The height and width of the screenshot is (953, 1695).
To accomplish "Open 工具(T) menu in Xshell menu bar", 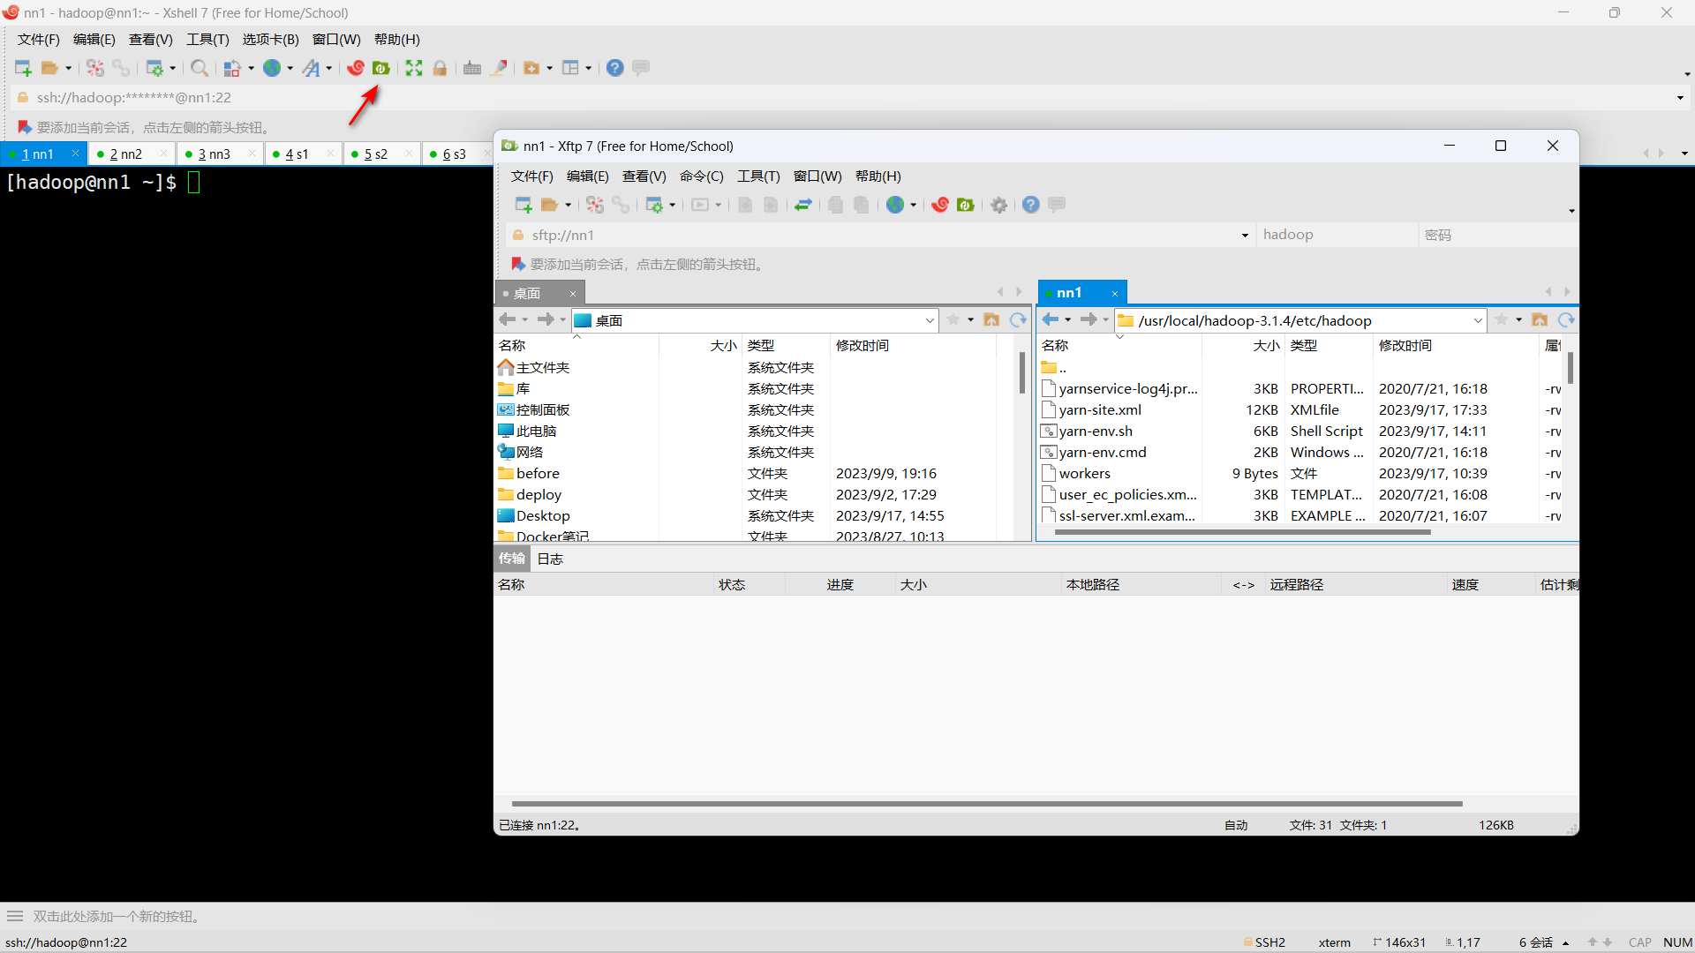I will (x=207, y=40).
